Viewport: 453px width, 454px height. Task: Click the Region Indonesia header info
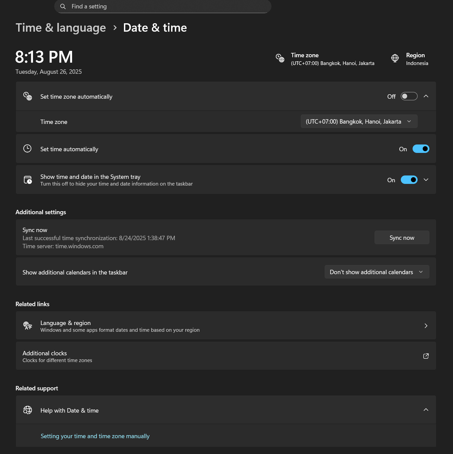point(410,59)
